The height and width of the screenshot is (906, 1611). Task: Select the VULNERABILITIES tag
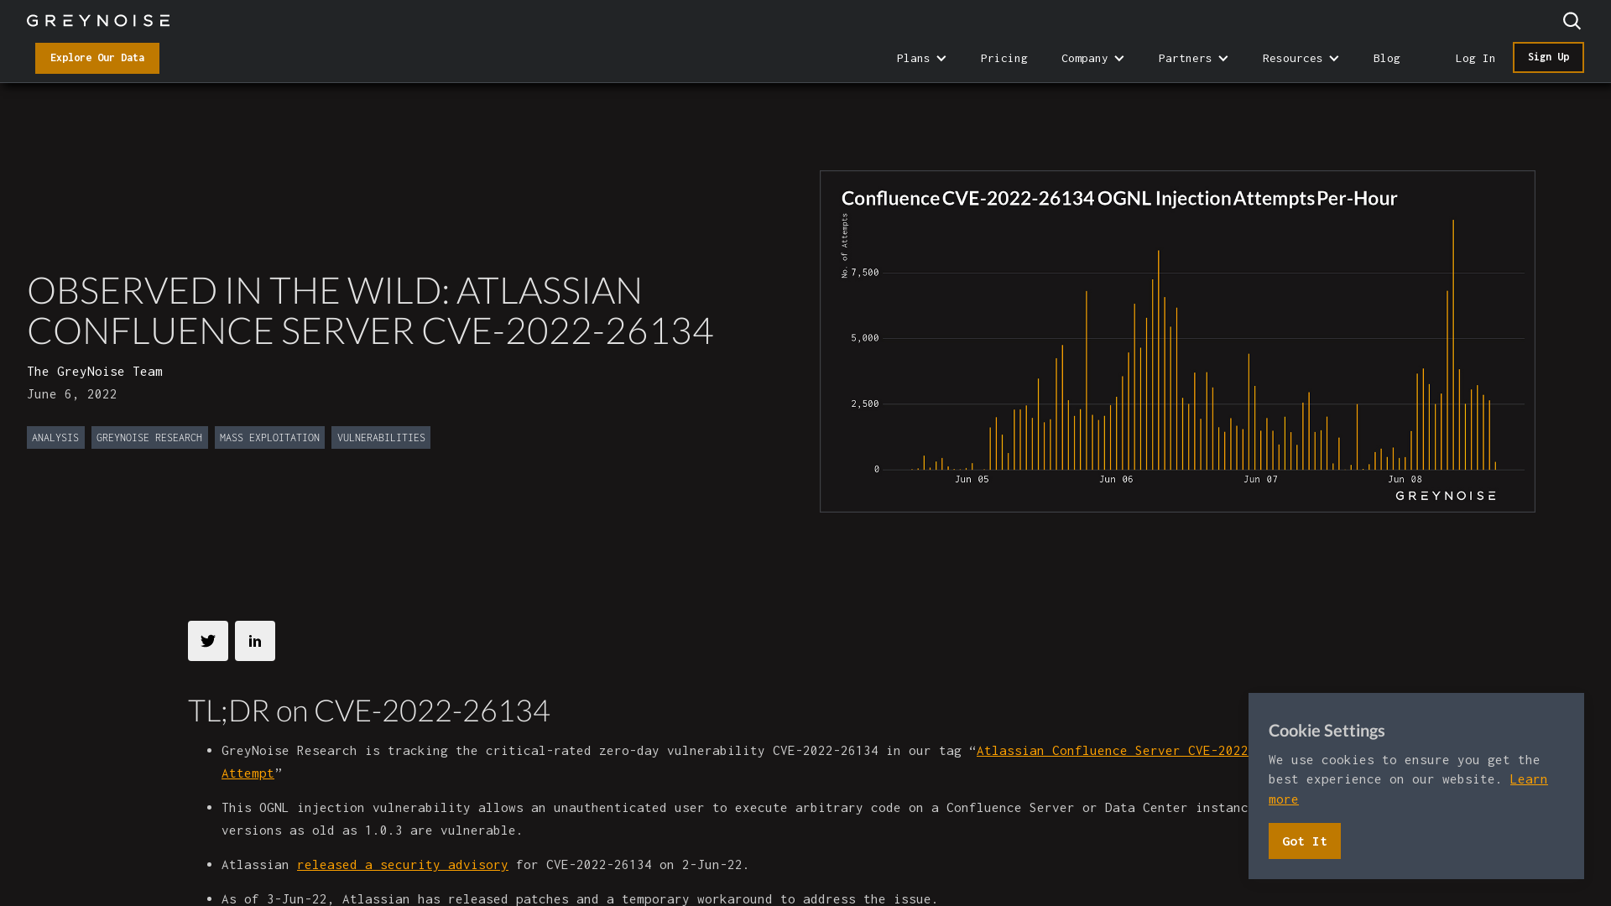click(381, 437)
